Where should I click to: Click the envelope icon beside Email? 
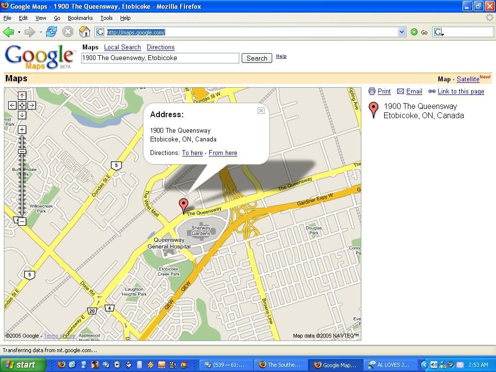[x=401, y=92]
